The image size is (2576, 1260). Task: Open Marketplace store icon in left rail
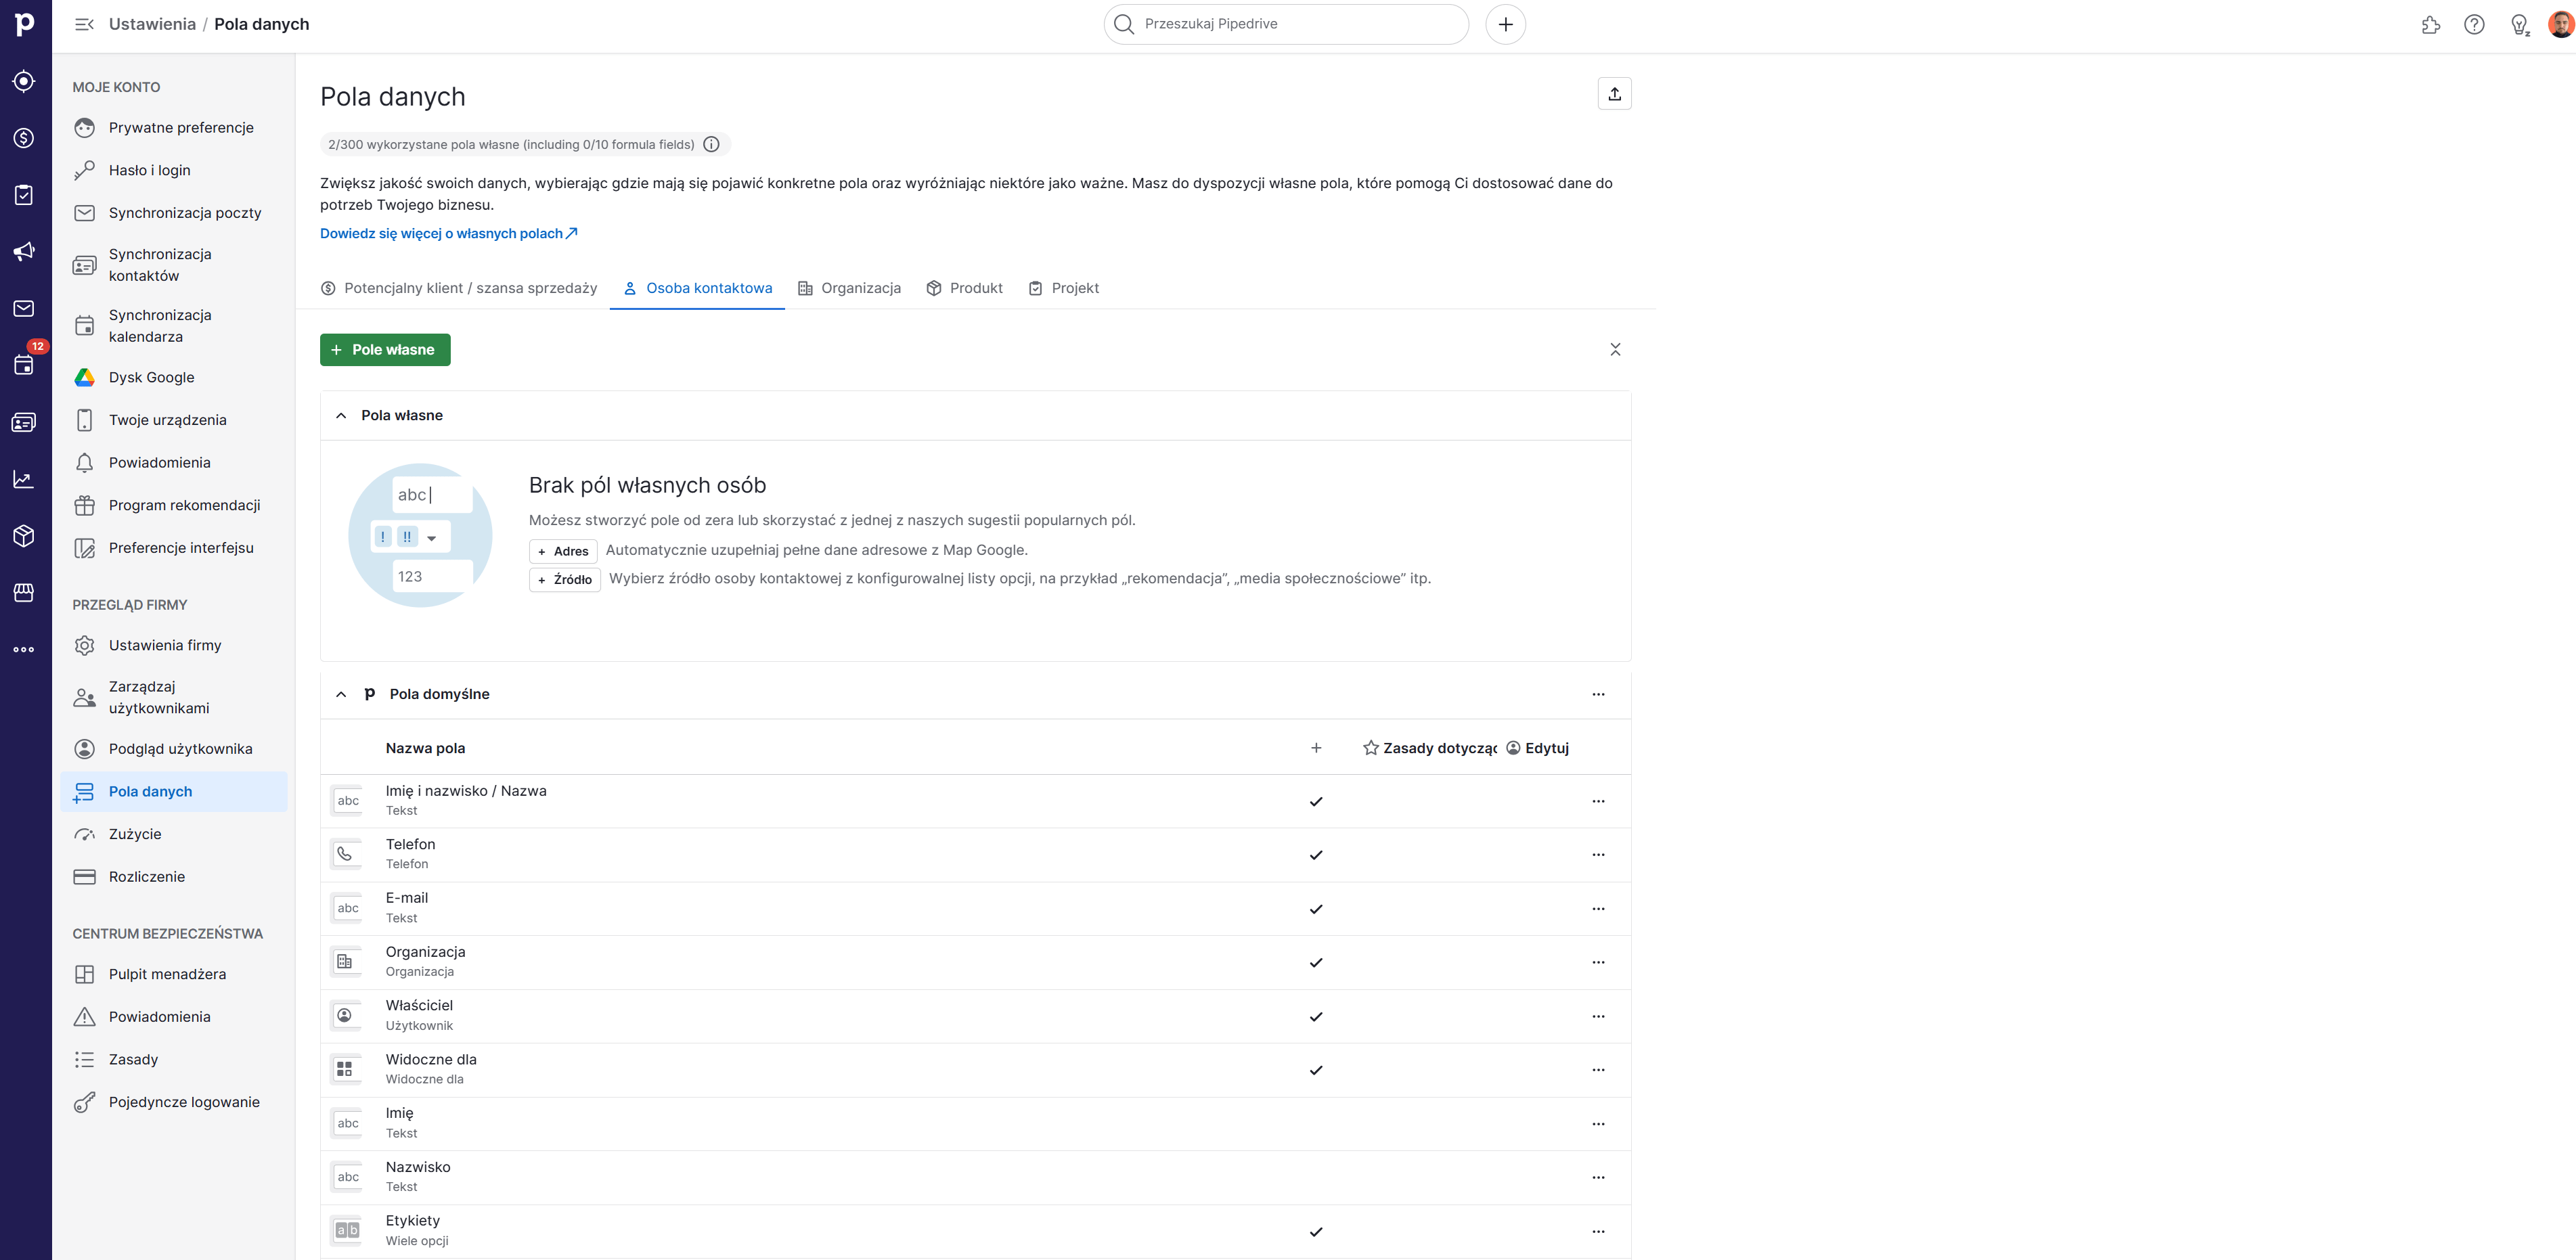[24, 593]
